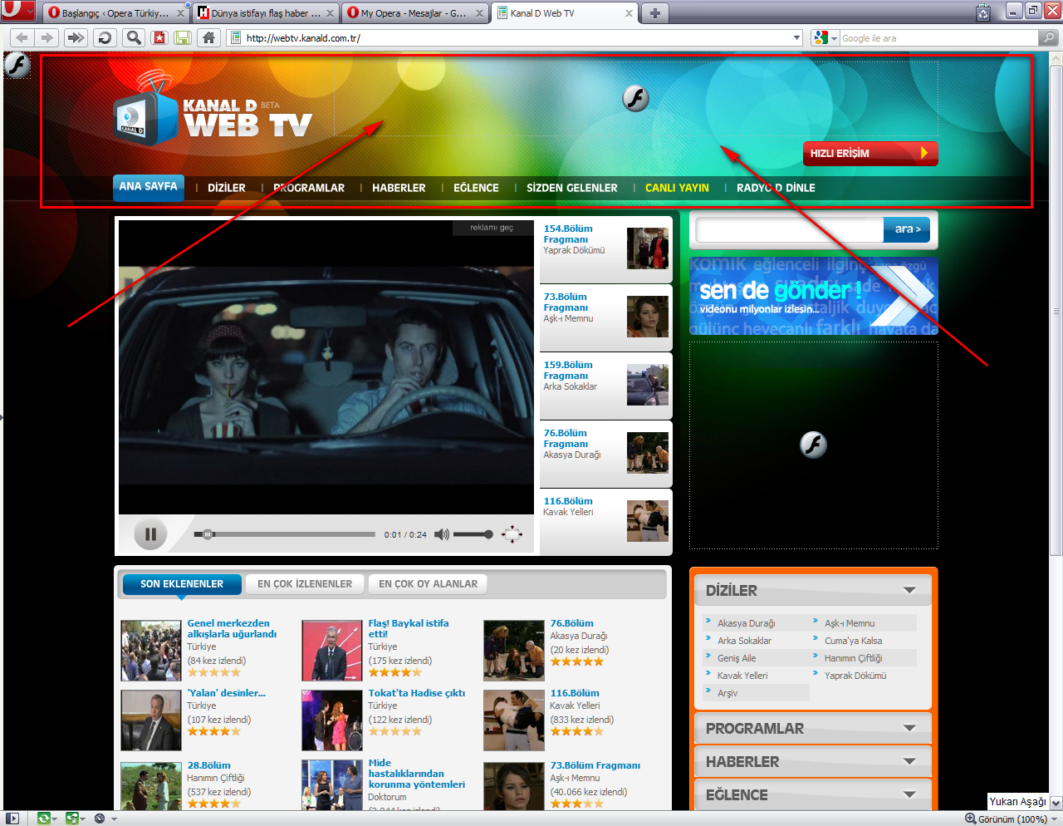Image resolution: width=1063 pixels, height=826 pixels.
Task: Click the browser forward arrow
Action: click(47, 37)
